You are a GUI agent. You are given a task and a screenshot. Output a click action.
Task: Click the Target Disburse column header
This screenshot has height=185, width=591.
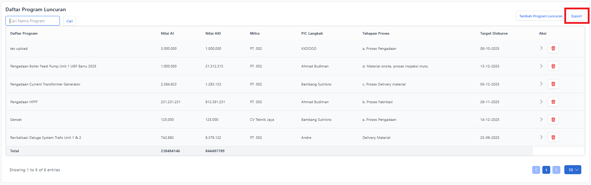pyautogui.click(x=493, y=34)
